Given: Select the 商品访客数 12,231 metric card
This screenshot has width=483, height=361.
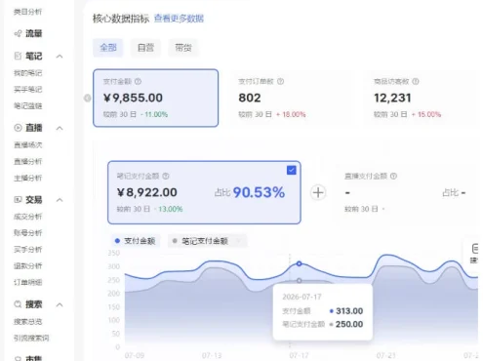Looking at the screenshot, I should (420, 98).
